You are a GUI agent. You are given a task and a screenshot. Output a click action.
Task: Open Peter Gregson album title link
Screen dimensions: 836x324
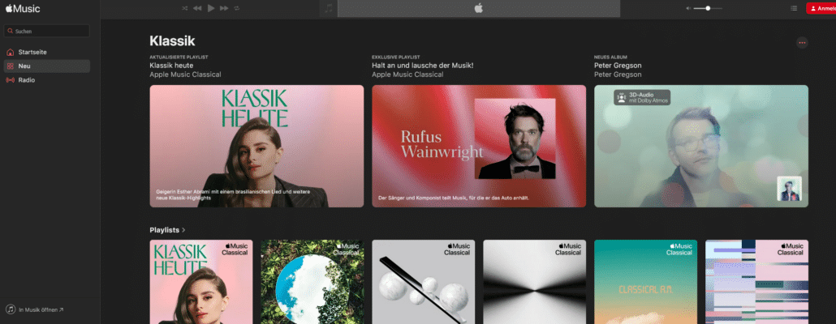[x=618, y=66]
